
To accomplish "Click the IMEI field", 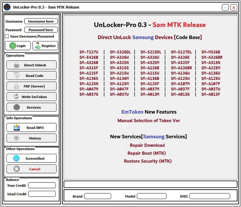I will pos(210,196).
